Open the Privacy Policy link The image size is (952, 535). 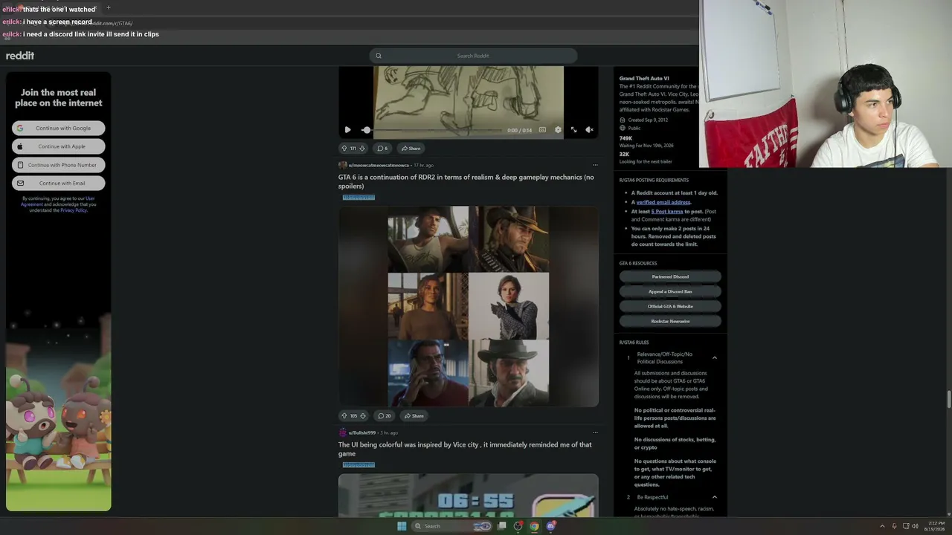[74, 210]
